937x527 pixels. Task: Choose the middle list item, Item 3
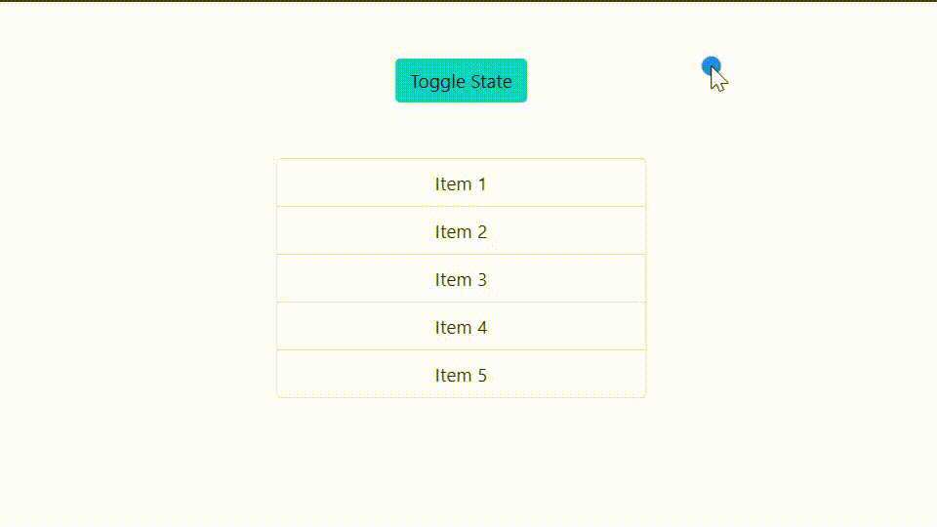[x=461, y=278]
